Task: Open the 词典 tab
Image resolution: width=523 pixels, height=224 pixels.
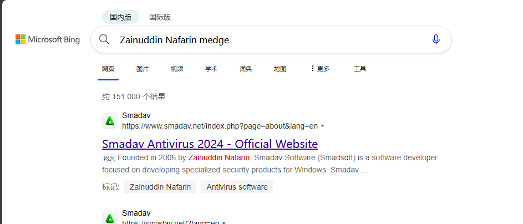Action: tap(246, 69)
